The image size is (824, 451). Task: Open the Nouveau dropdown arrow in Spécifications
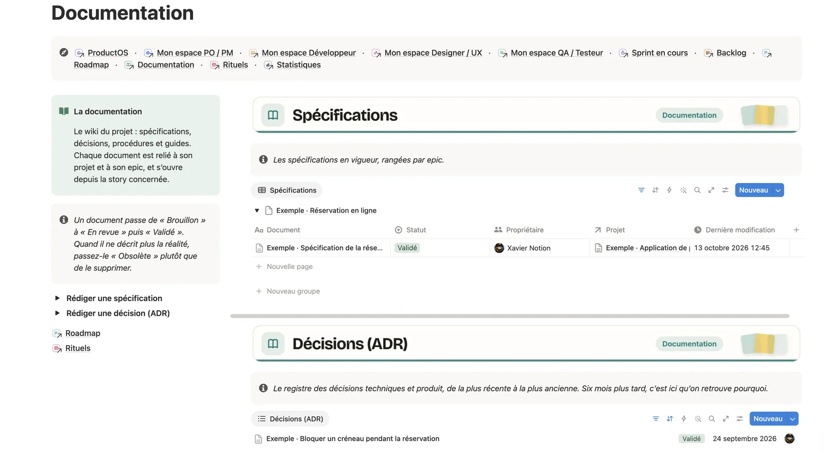pos(778,190)
